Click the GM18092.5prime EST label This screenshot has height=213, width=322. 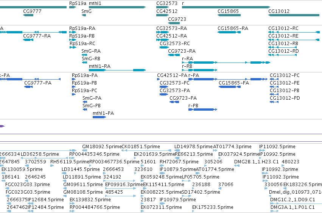pyautogui.click(x=102, y=147)
